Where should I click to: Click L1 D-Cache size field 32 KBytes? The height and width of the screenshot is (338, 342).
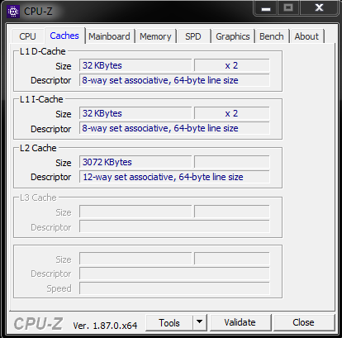coord(135,65)
